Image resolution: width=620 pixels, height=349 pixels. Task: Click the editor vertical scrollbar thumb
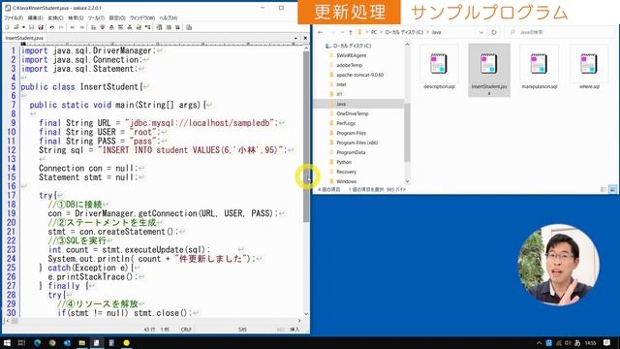pyautogui.click(x=306, y=137)
